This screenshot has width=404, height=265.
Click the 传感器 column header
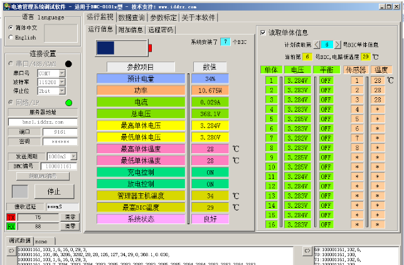click(x=356, y=70)
